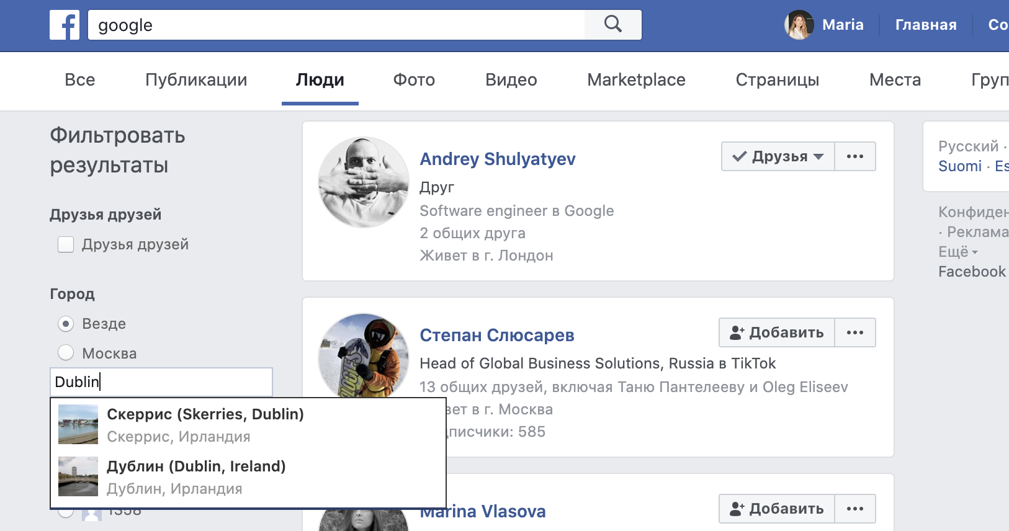Open more options for Marina Vlasova
The width and height of the screenshot is (1009, 531).
click(855, 509)
